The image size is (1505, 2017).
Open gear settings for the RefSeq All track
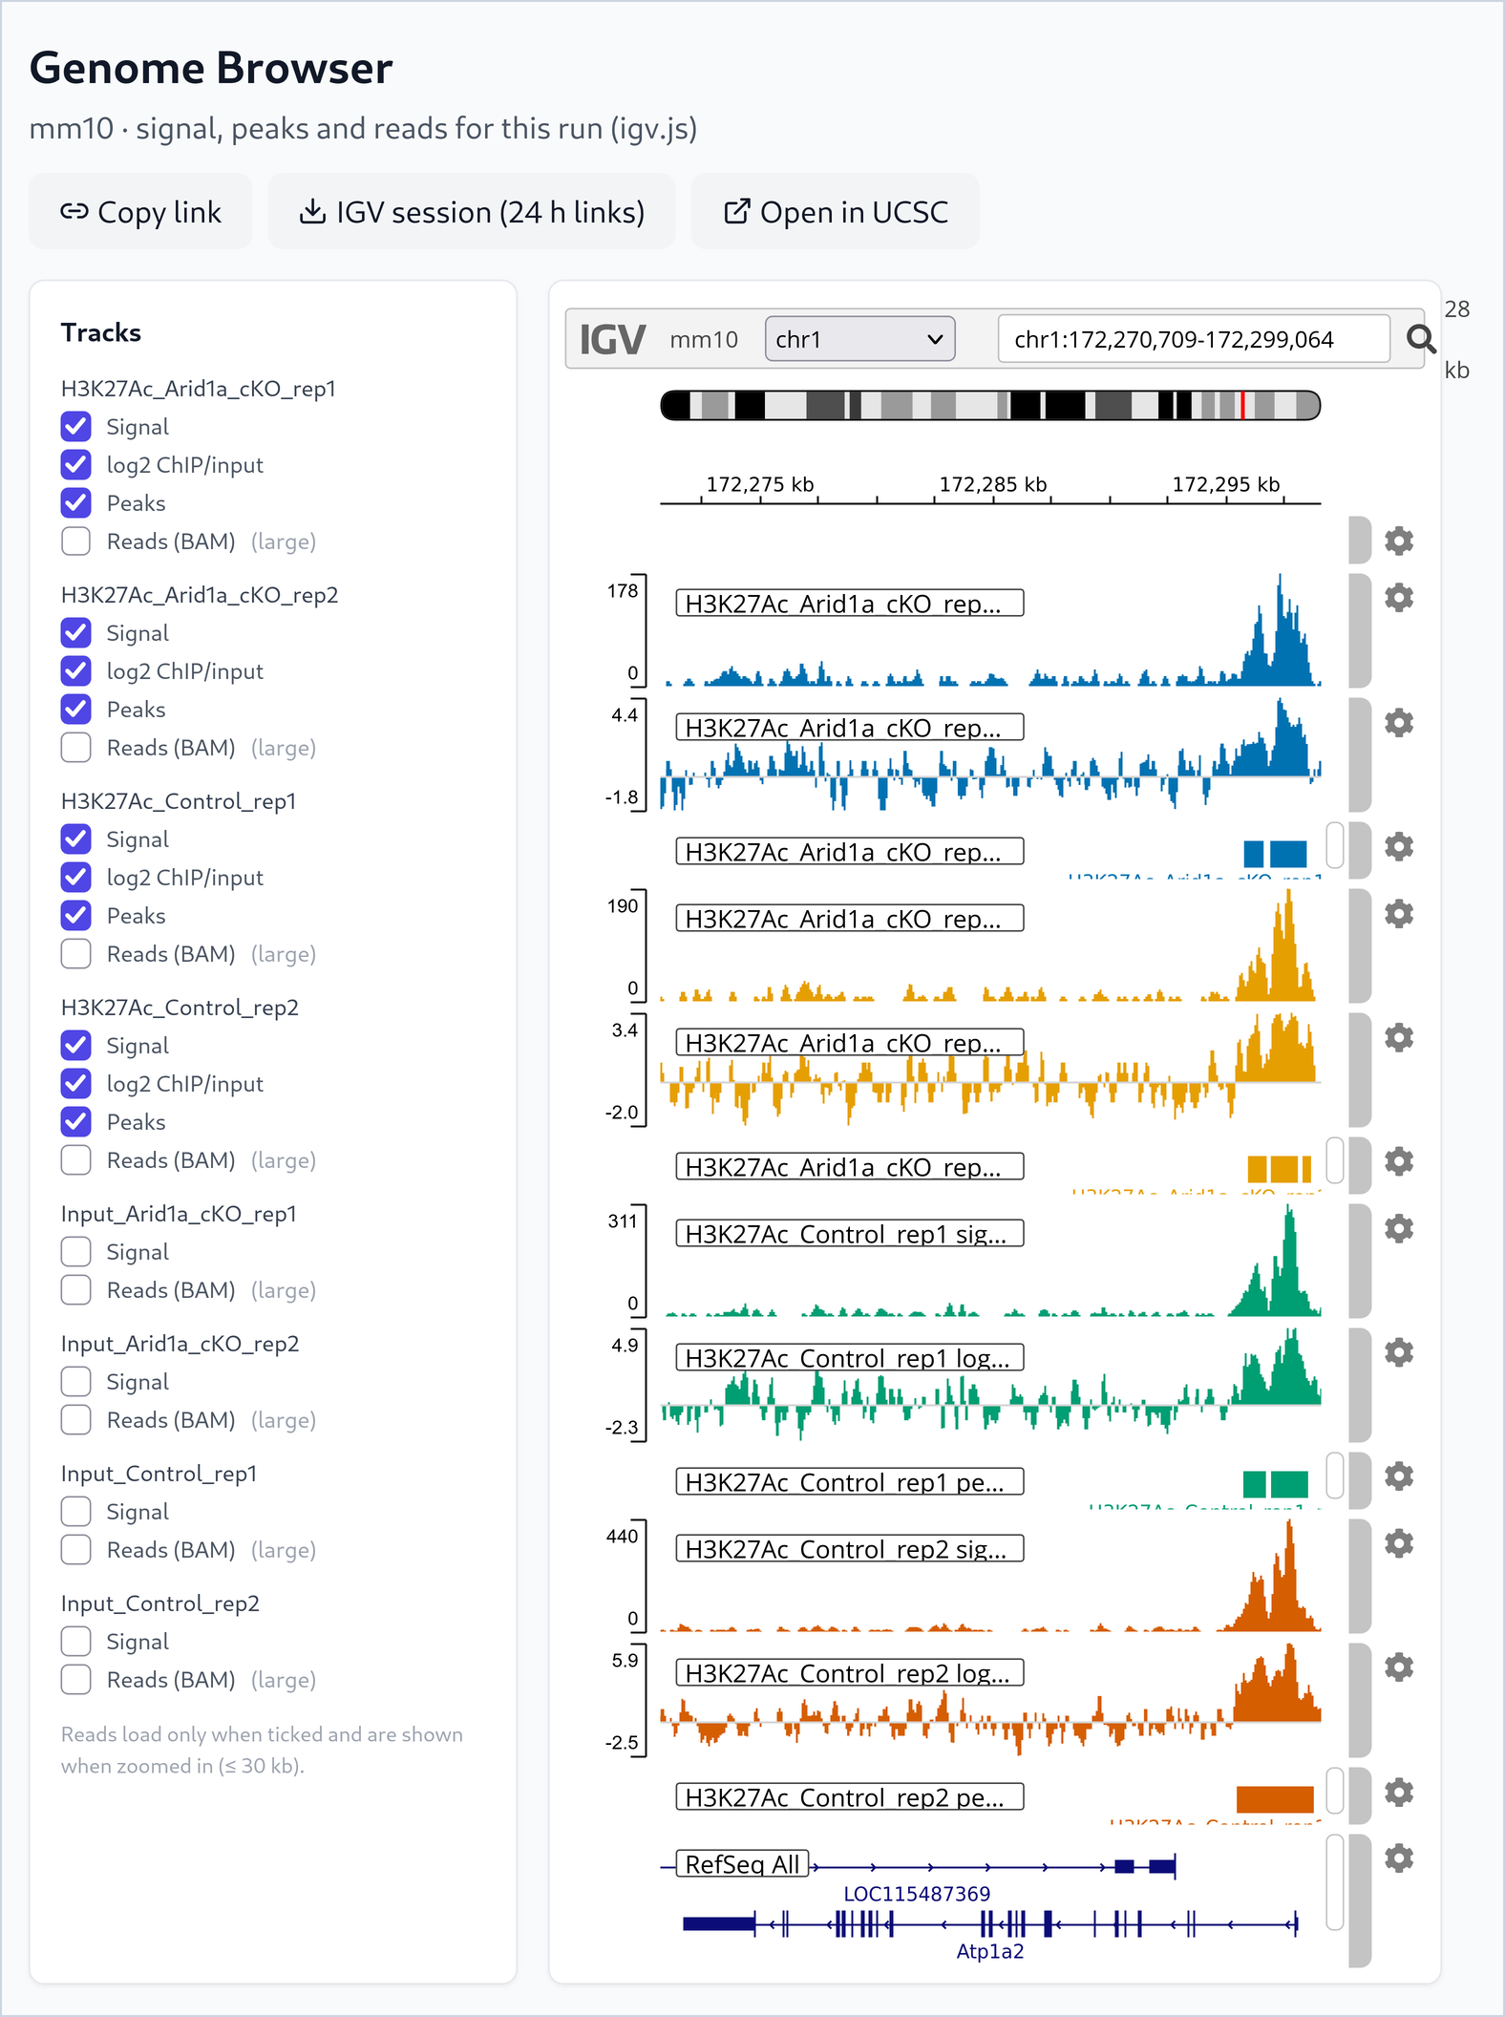pyautogui.click(x=1399, y=1858)
